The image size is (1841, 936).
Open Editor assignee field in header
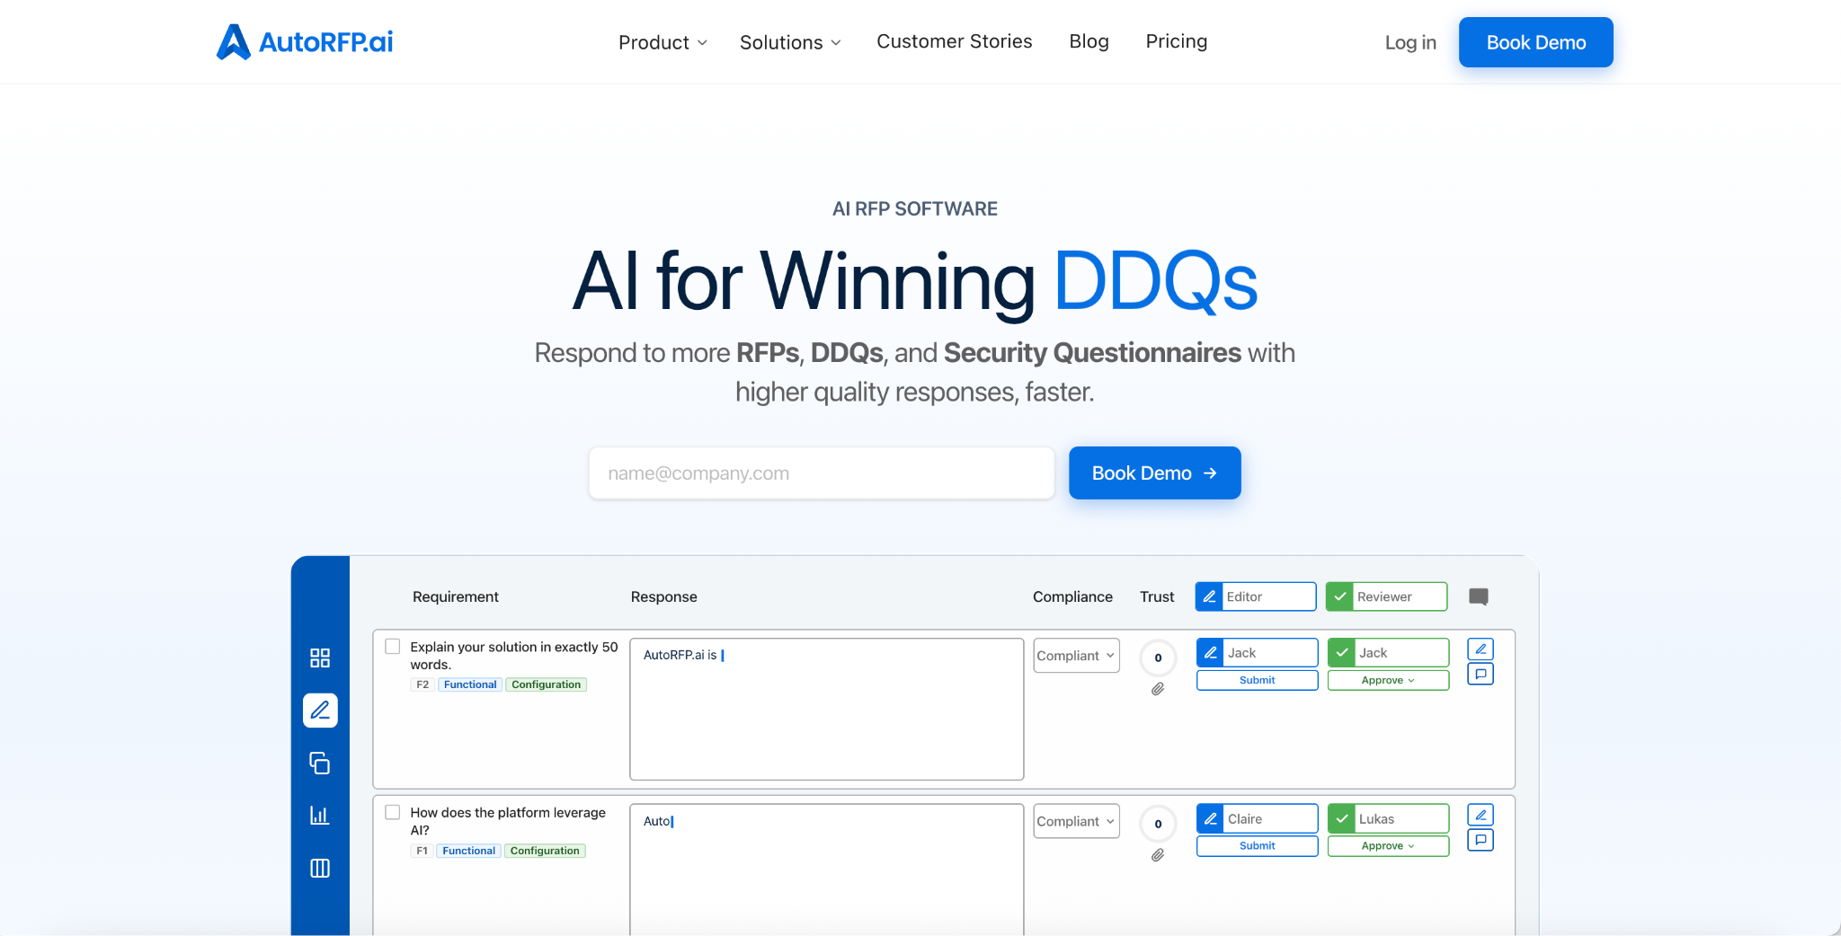point(1256,596)
